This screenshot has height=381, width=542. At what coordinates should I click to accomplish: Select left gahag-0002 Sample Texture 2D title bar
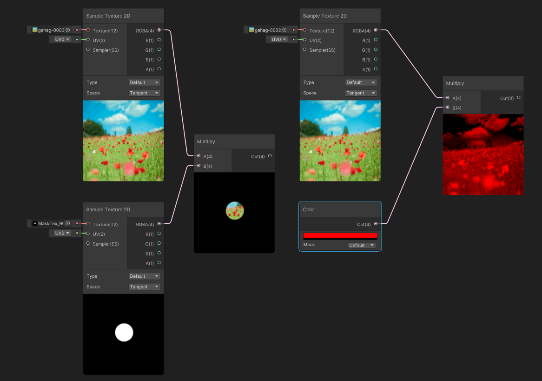coord(123,15)
